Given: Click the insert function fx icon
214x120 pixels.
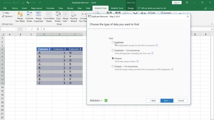Looking at the screenshot, I should (38, 29).
